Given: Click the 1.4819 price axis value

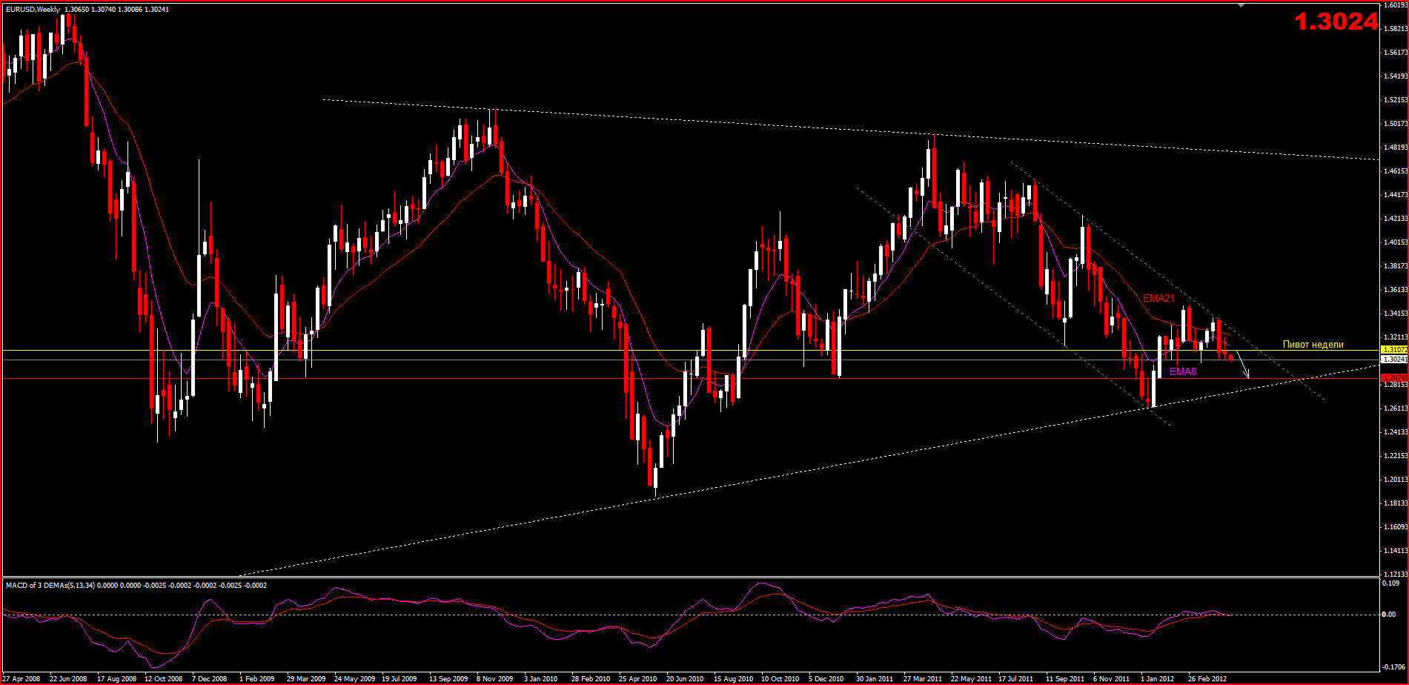Looking at the screenshot, I should [x=1396, y=148].
